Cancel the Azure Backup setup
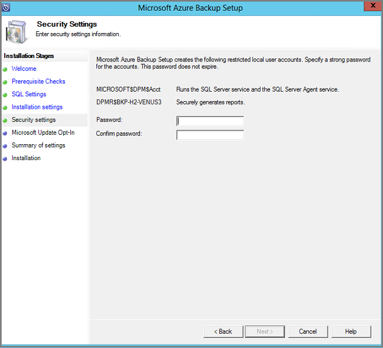The image size is (383, 348). point(307,331)
